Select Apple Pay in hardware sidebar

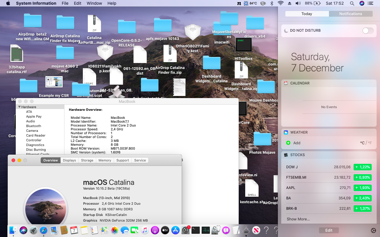(x=34, y=116)
